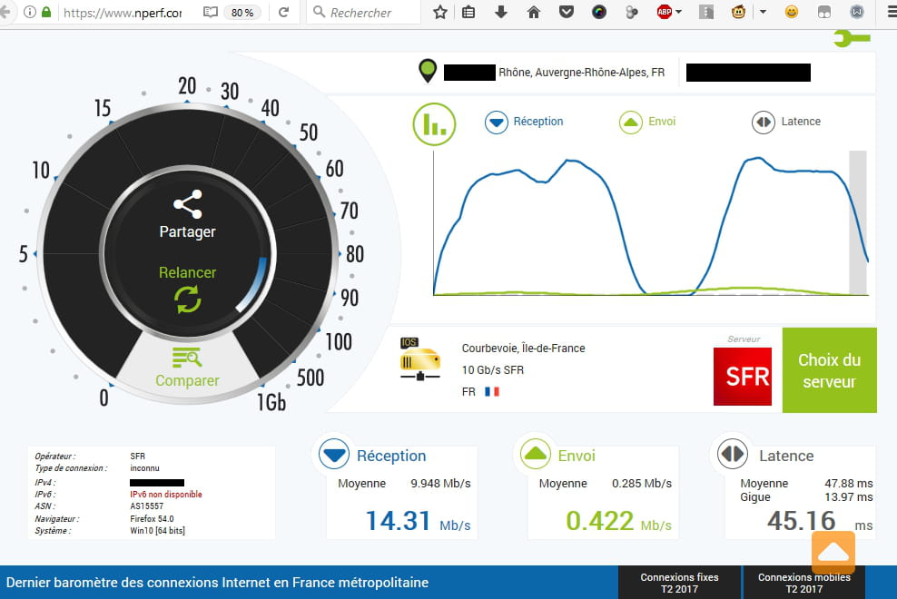This screenshot has height=599, width=897.
Task: Click the 9.948 Mb/s reception average
Action: (x=440, y=484)
